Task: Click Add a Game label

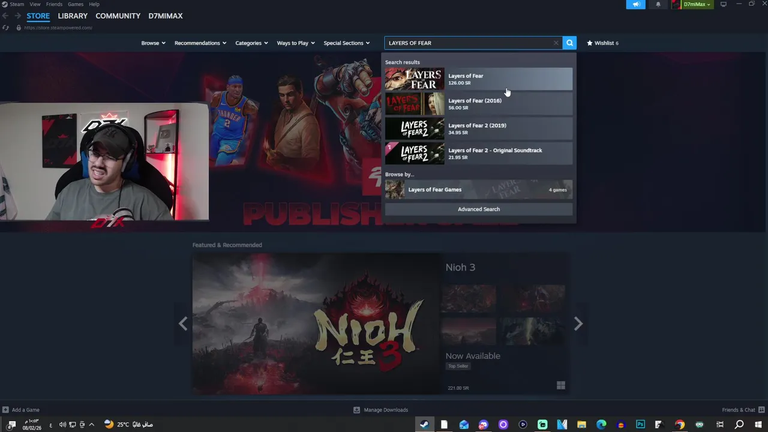Action: [26, 410]
